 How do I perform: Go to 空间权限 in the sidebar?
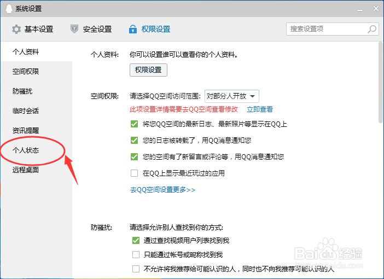[x=36, y=71]
